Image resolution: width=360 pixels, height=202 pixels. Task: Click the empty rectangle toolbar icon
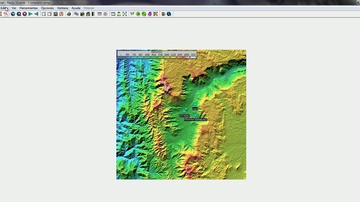click(x=113, y=14)
